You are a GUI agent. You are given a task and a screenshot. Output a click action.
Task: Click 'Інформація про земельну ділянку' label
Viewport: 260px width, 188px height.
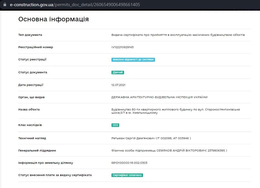pos(46,163)
